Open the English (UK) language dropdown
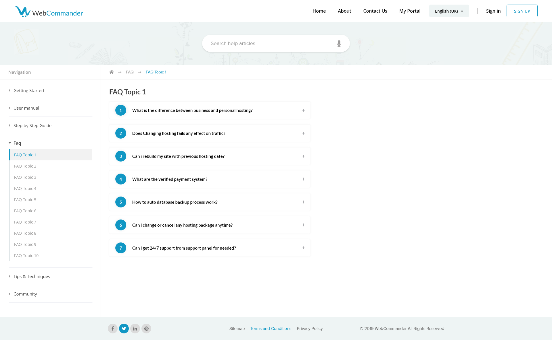This screenshot has width=552, height=340. tap(449, 11)
